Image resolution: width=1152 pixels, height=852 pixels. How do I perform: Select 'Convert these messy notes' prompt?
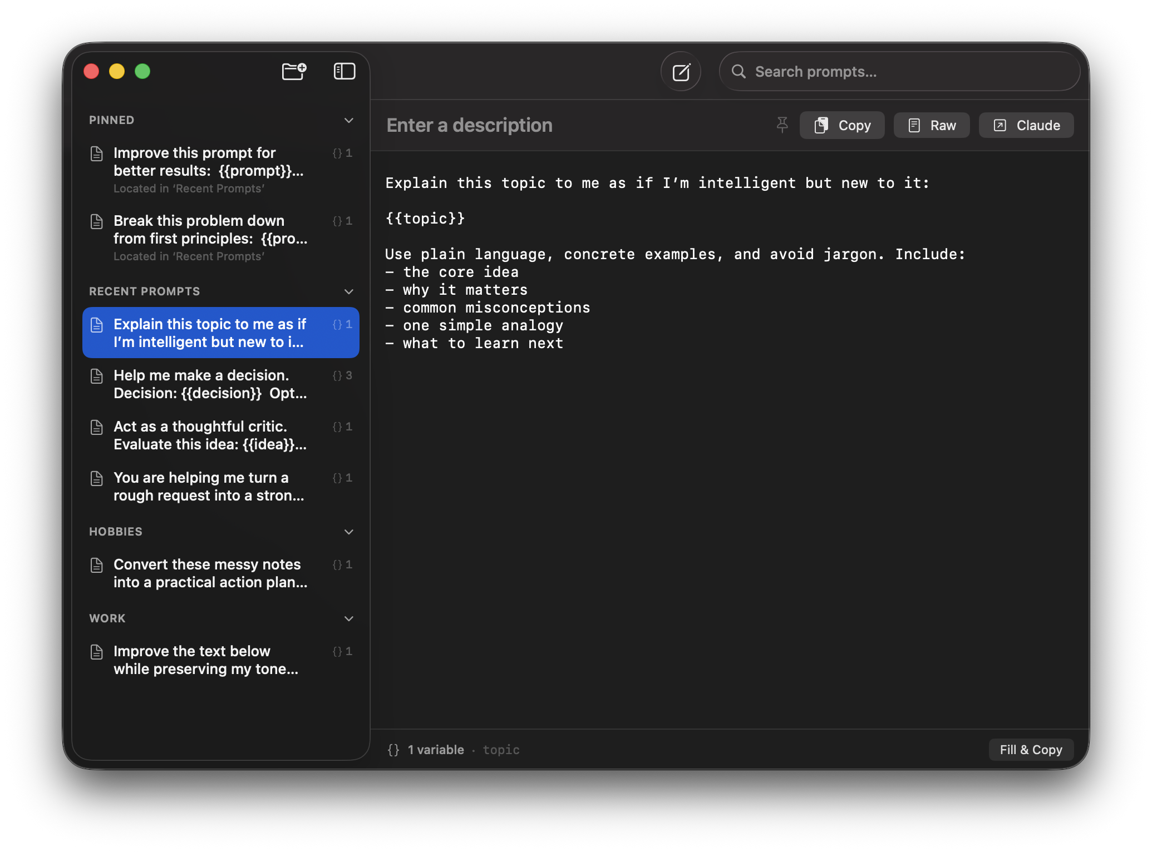click(x=221, y=573)
